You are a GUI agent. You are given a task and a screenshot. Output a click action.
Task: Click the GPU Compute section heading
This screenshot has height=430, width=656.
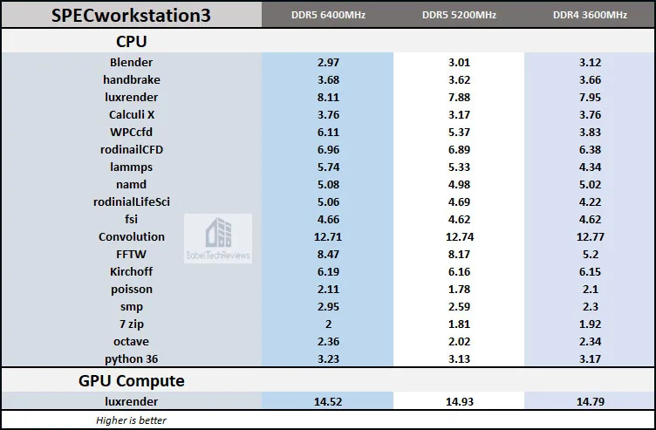(132, 380)
